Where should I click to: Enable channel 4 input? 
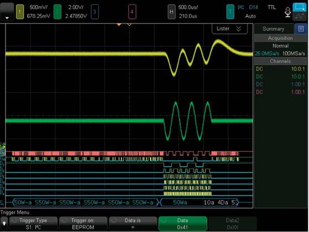pos(132,12)
